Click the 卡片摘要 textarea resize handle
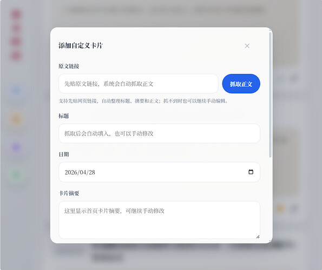The image size is (322, 270). (258, 237)
